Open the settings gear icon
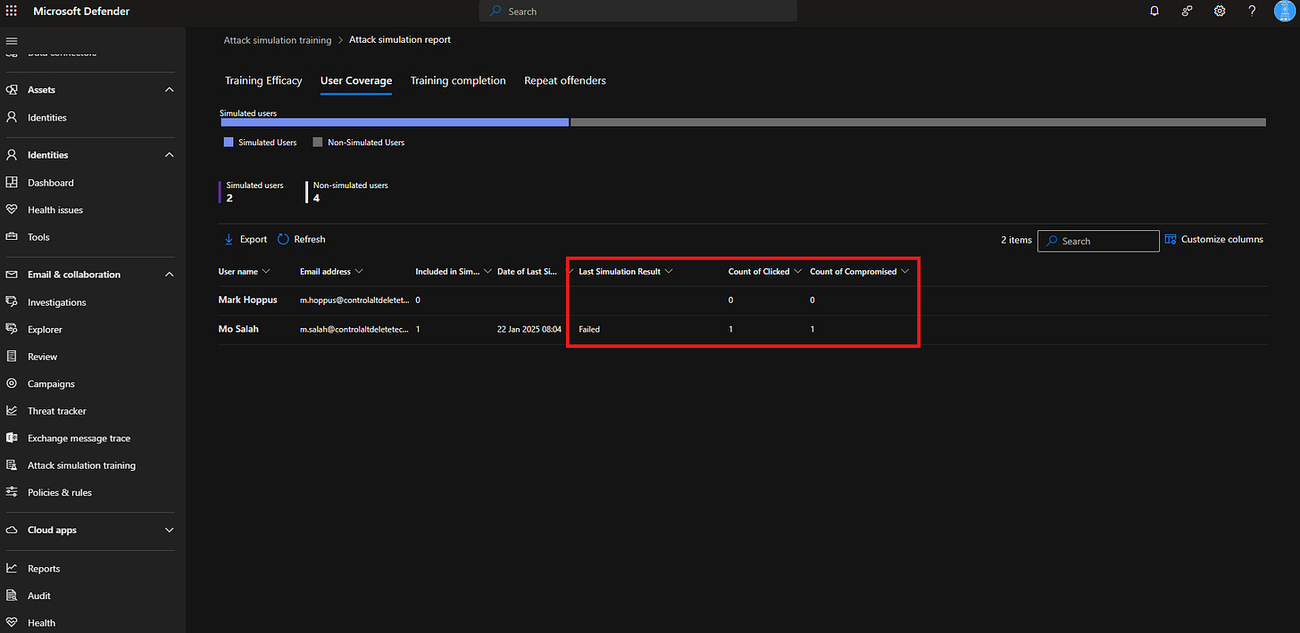1300x633 pixels. (x=1220, y=11)
